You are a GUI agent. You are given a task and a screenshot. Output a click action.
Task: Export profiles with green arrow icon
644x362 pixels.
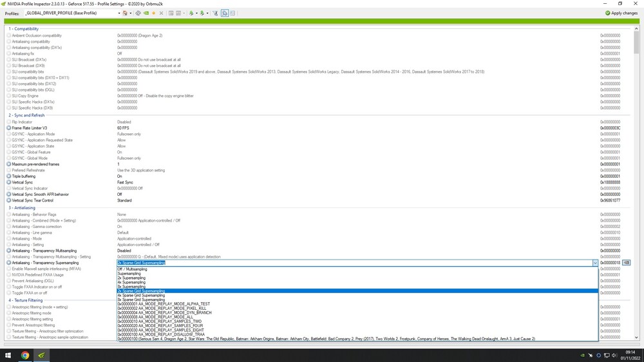tap(191, 13)
